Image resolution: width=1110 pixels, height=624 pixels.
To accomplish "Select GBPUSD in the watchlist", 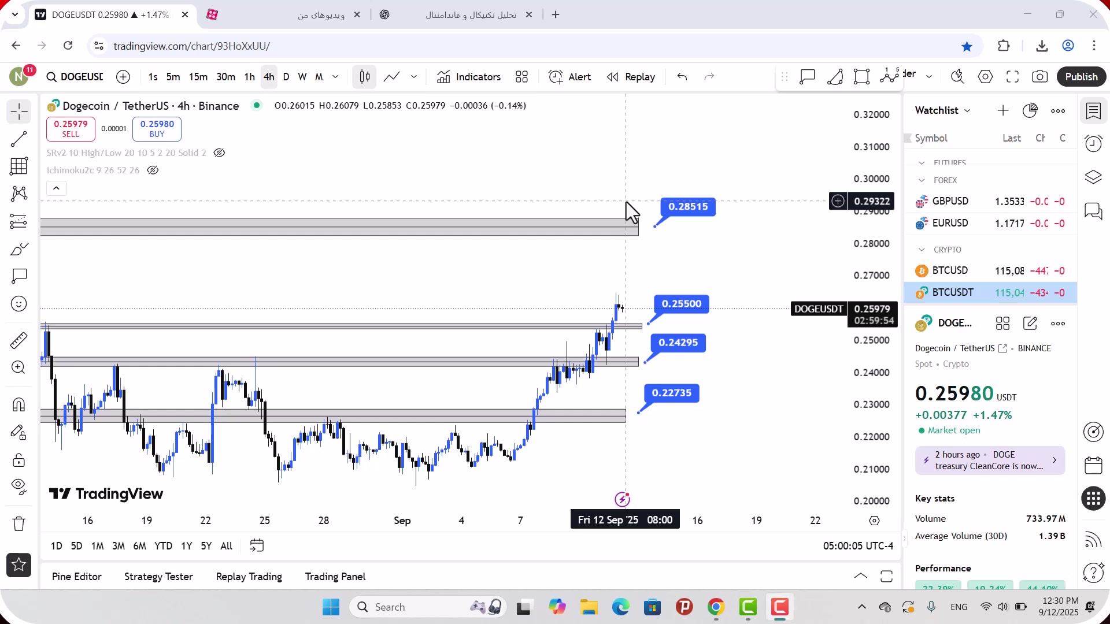I will pyautogui.click(x=990, y=201).
